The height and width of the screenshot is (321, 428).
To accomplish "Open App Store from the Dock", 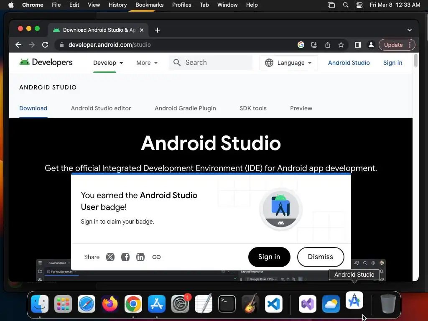I will point(157,304).
